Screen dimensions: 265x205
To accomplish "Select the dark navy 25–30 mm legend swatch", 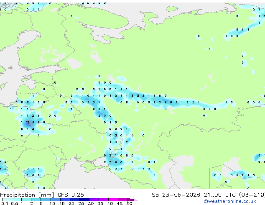I will (x=84, y=200).
